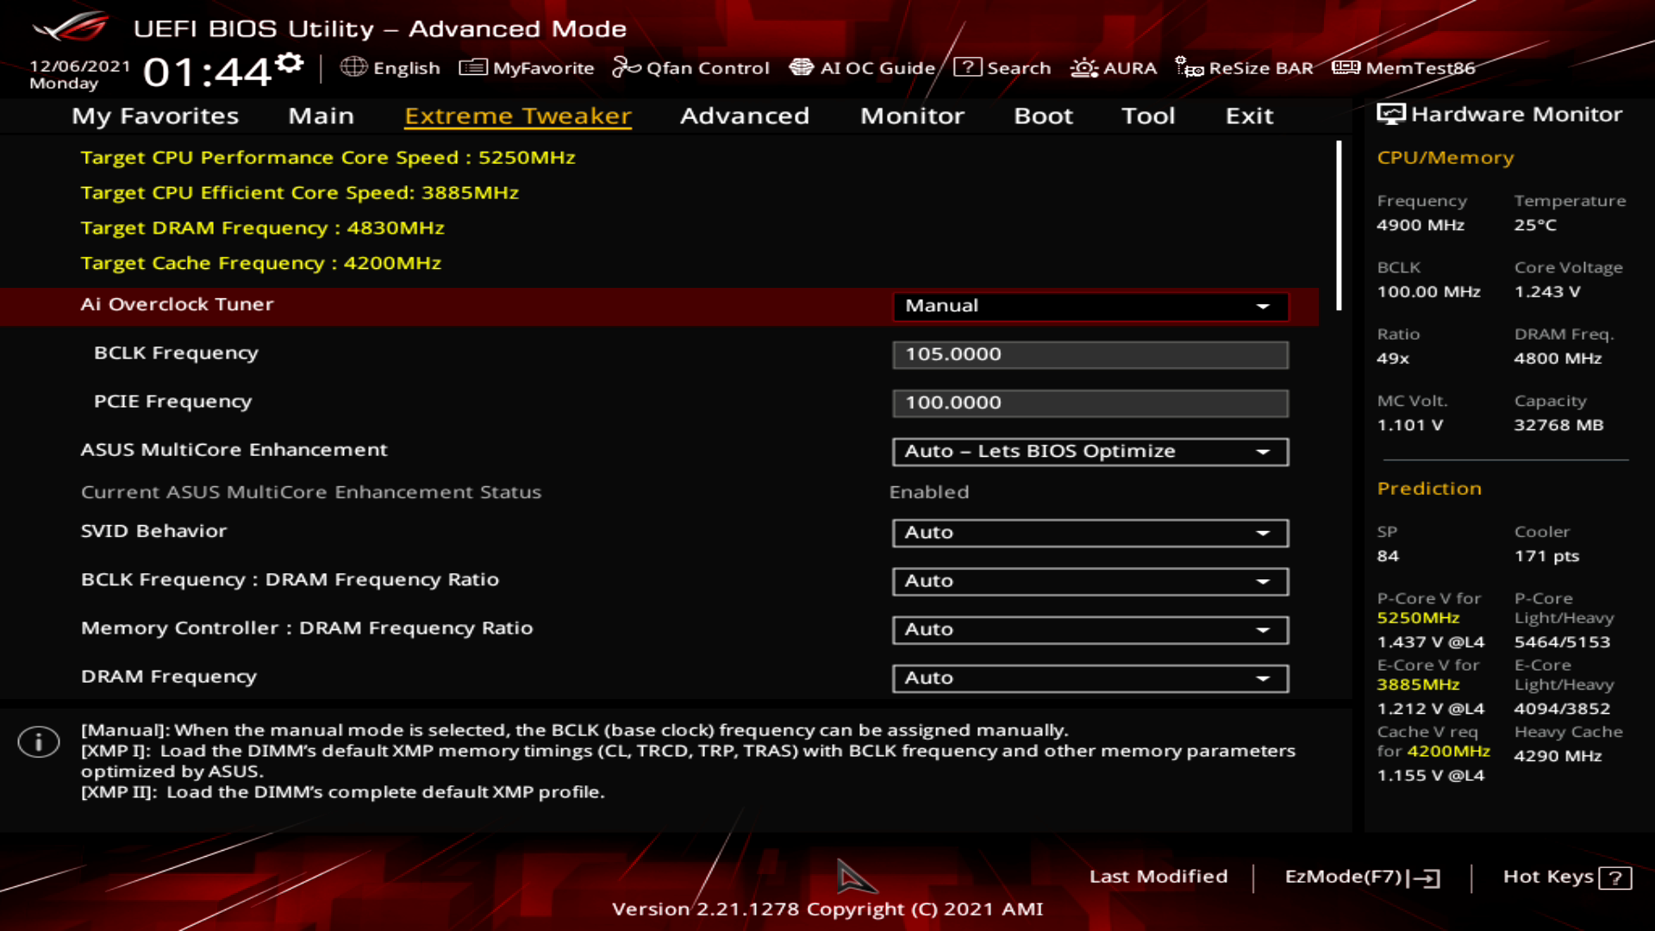
Task: Switch to the Advanced tab
Action: click(745, 116)
